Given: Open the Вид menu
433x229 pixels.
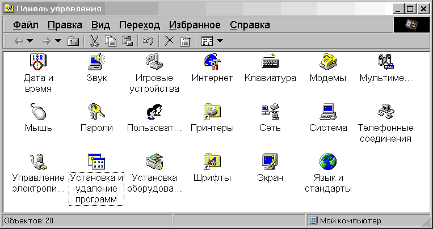Looking at the screenshot, I should 100,25.
